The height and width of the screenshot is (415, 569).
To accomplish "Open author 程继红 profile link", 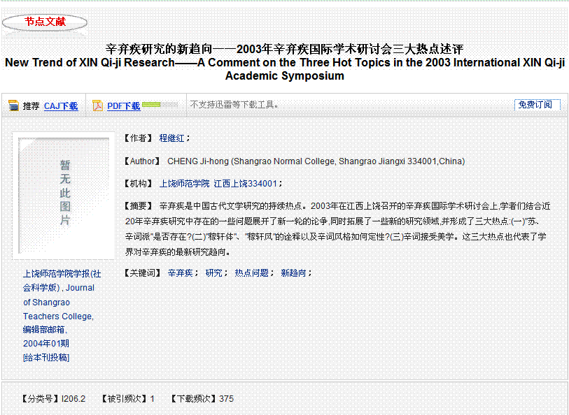I will click(x=172, y=139).
